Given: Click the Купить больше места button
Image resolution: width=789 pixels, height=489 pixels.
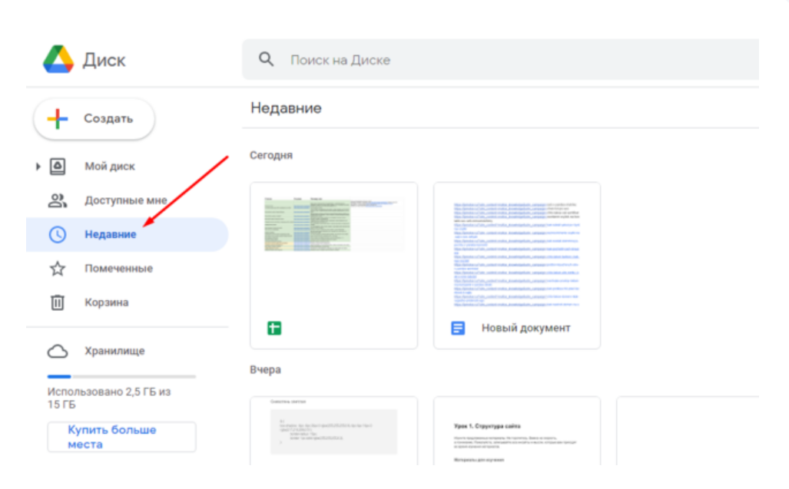Looking at the screenshot, I should tap(121, 437).
